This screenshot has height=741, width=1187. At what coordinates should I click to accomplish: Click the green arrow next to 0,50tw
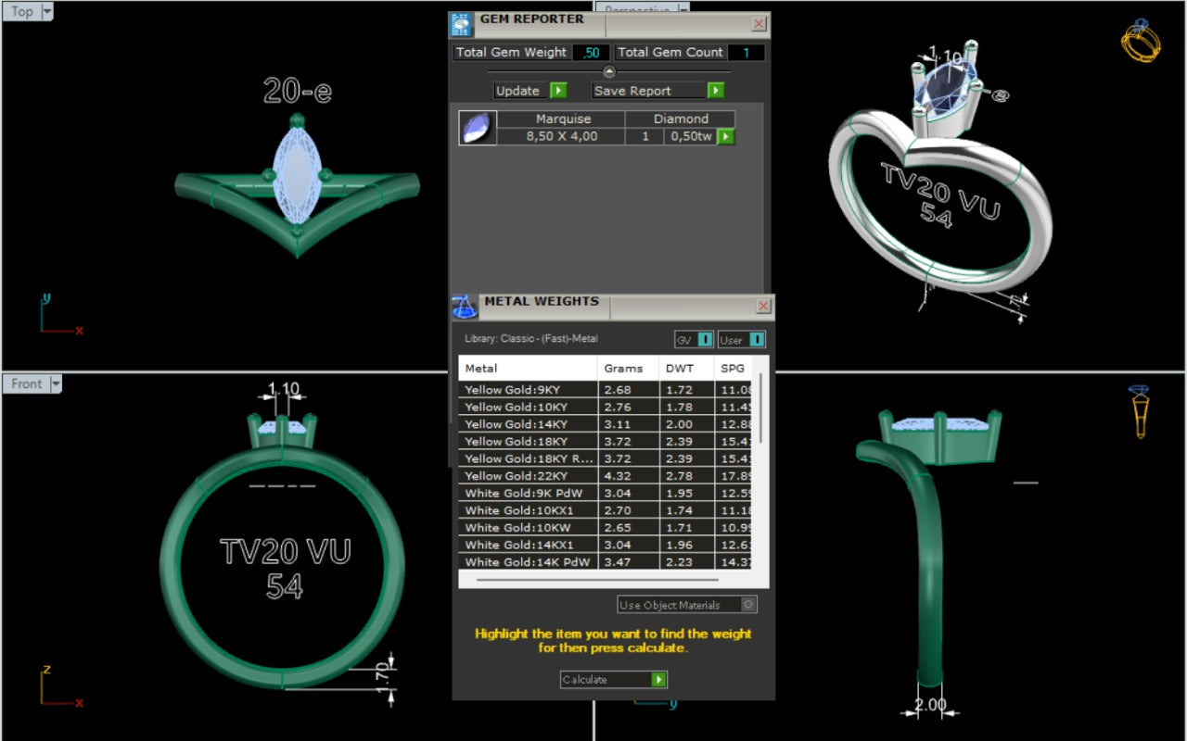pyautogui.click(x=726, y=137)
